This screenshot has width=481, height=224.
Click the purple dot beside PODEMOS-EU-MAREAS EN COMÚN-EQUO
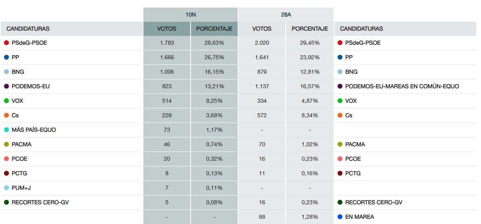click(x=340, y=86)
